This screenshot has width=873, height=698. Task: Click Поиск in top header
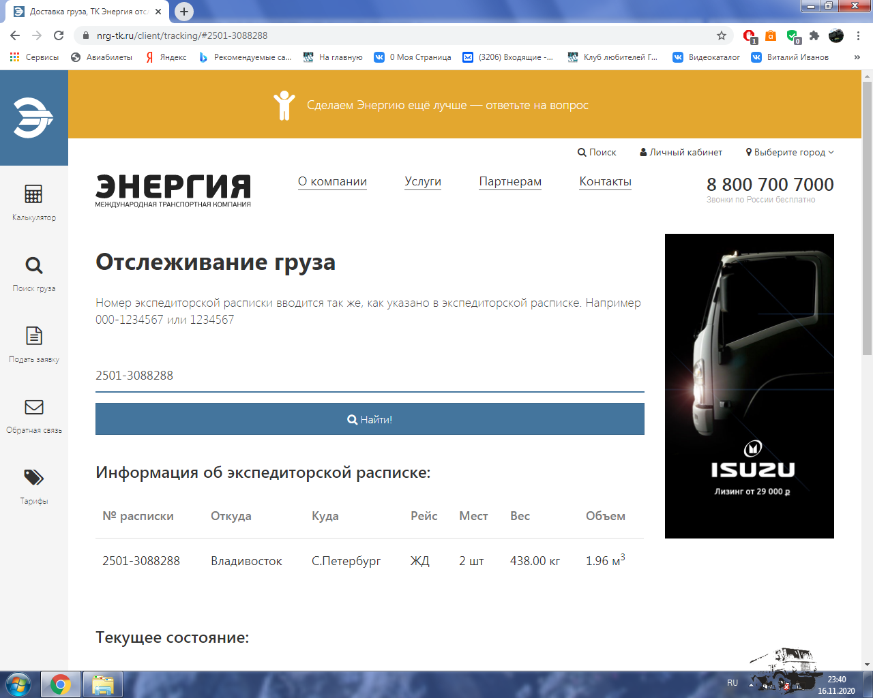[x=597, y=152]
